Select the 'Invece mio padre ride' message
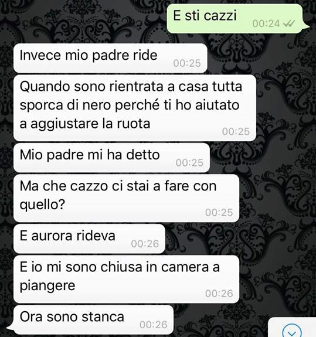The height and width of the screenshot is (337, 316). [x=110, y=58]
